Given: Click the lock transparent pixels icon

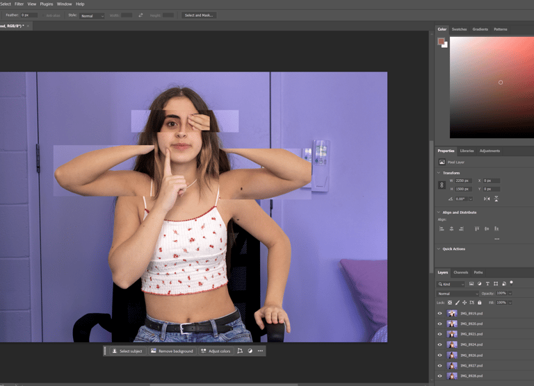Looking at the screenshot, I should pyautogui.click(x=450, y=303).
